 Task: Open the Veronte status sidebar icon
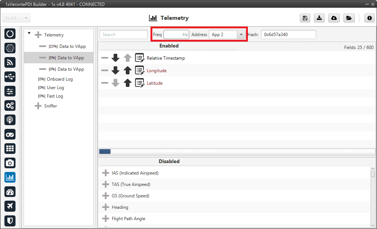[x=10, y=34]
